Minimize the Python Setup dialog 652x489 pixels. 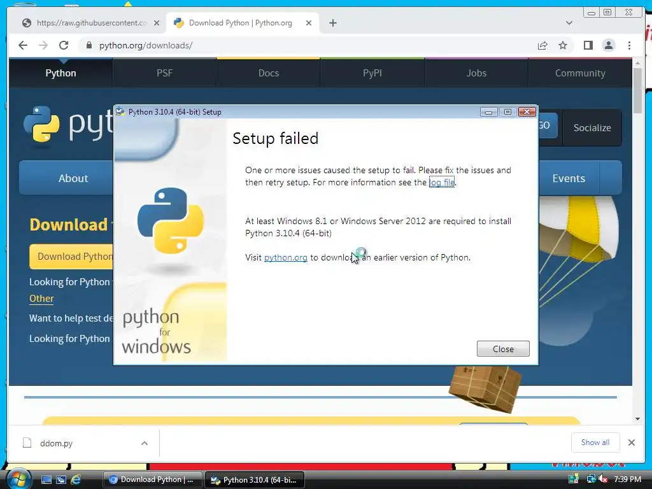point(488,112)
